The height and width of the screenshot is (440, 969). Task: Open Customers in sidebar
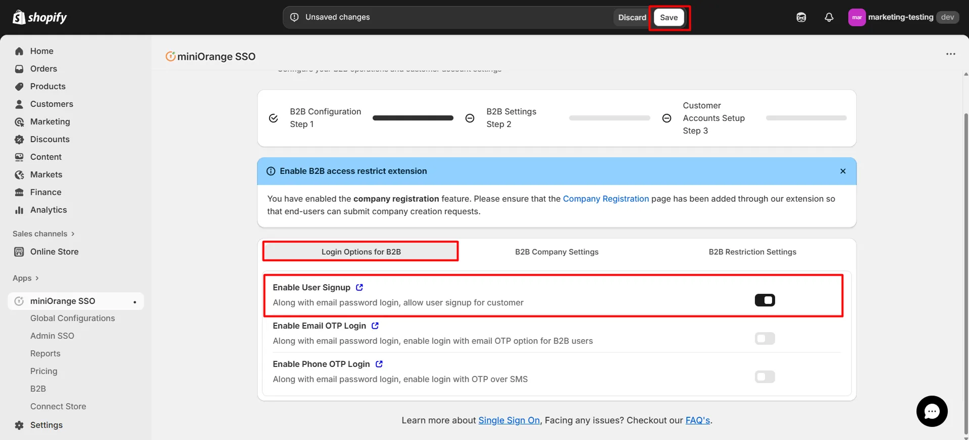[x=52, y=104]
